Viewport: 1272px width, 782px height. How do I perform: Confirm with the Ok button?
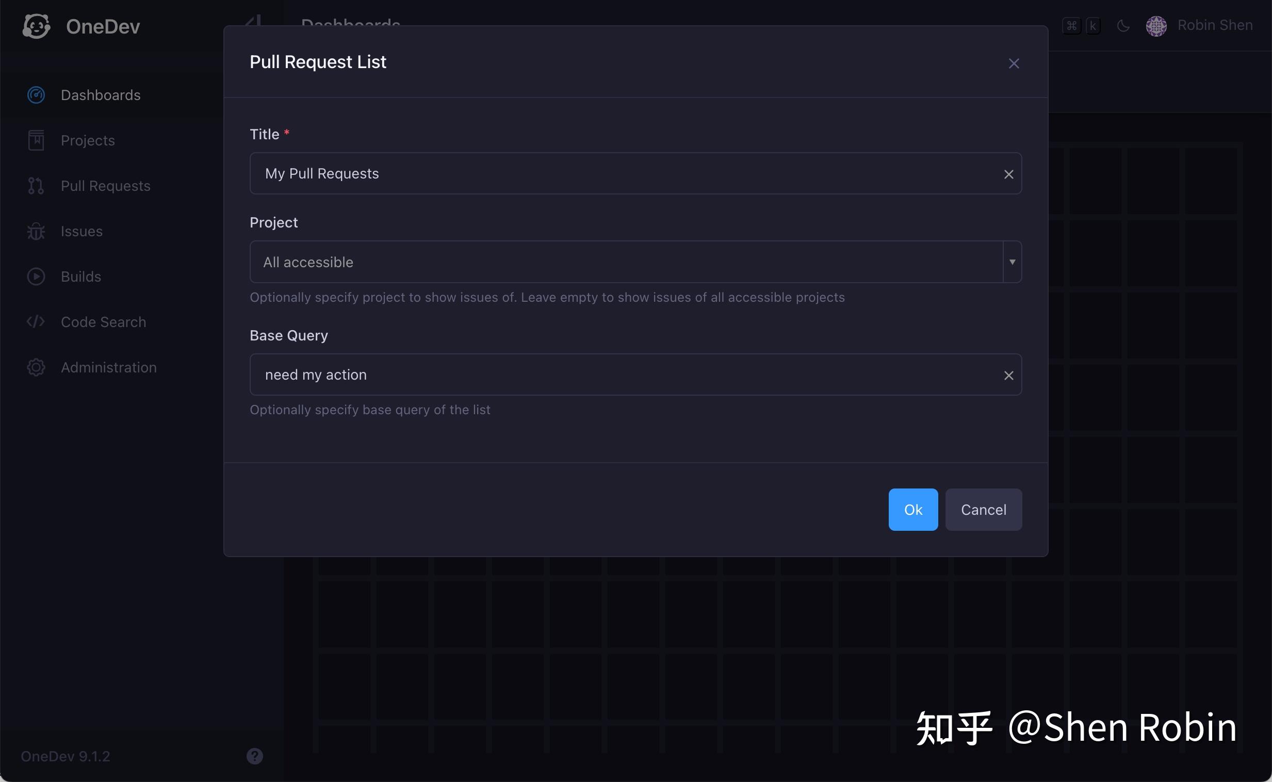tap(913, 510)
